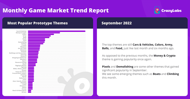Select the Pixels label in chart
Image resolution: width=190 pixels, height=99 pixels.
point(24,39)
